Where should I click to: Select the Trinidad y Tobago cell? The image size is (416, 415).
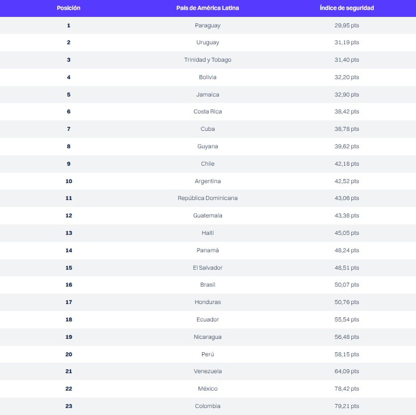(x=207, y=60)
